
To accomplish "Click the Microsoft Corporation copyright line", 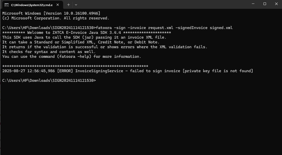I will pos(56,18).
